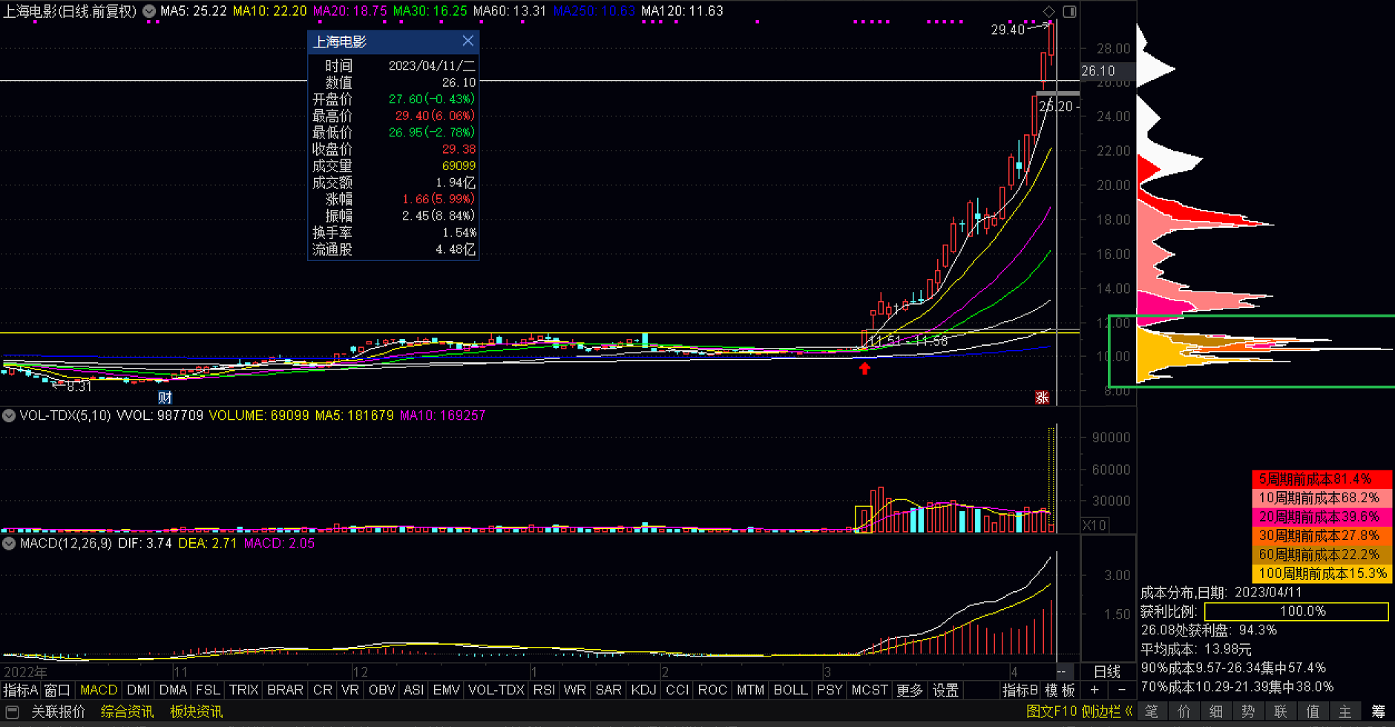Screen dimensions: 1395x727
Task: Select the CCI indicator tab
Action: [x=677, y=690]
